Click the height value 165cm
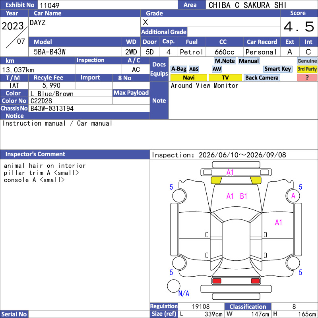Screen dimensions: 318x318 point(307,314)
